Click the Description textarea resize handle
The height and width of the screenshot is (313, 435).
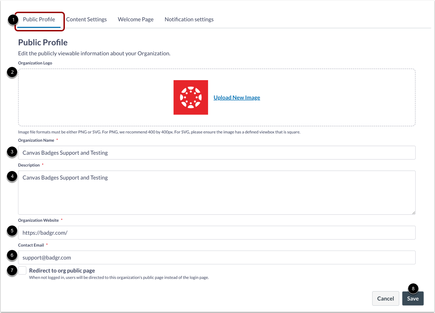[x=414, y=213]
